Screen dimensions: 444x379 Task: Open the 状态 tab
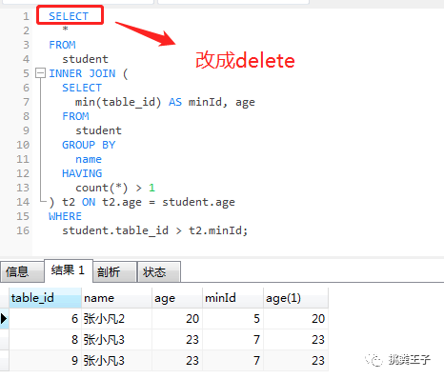click(x=159, y=271)
